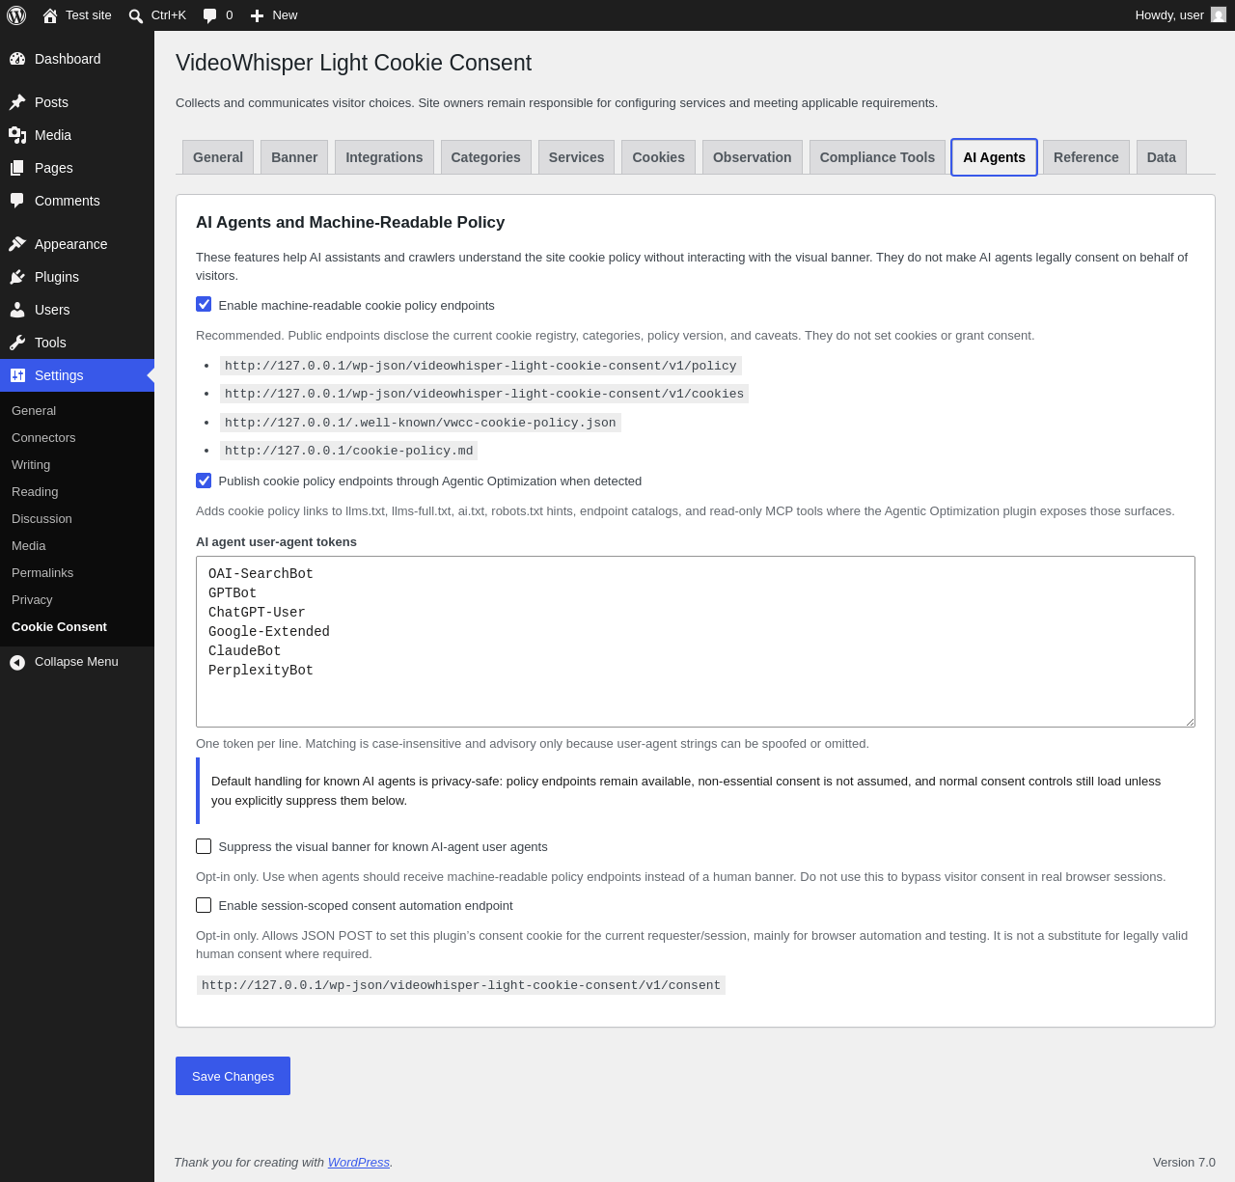
Task: Enable session-scoped consent automation endpoint checkbox
Action: pos(204,905)
